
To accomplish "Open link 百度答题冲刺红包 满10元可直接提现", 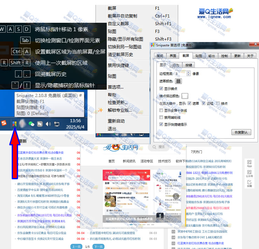I will click(x=112, y=233).
